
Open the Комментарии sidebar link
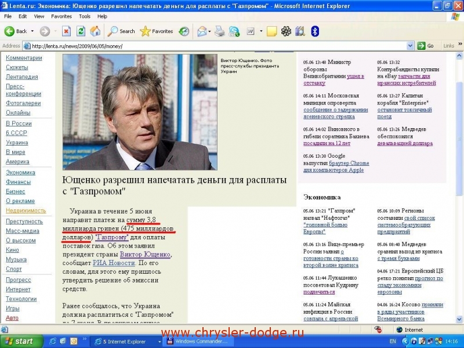tap(24, 57)
